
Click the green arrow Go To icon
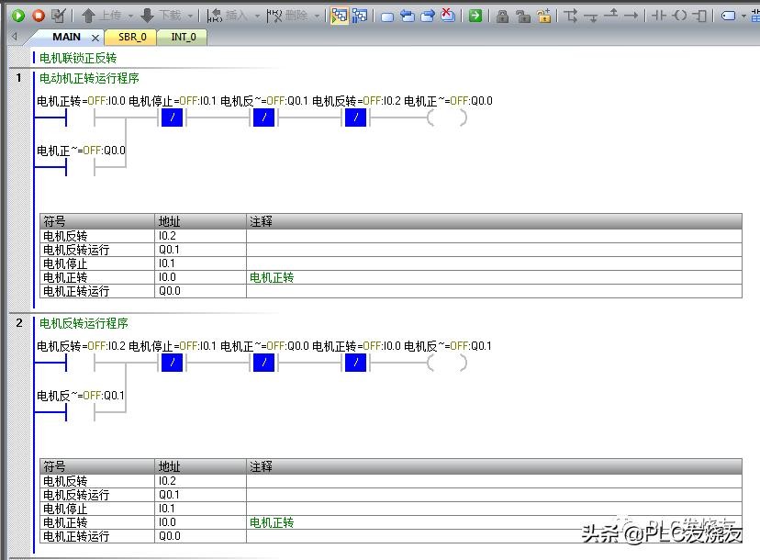(x=475, y=16)
